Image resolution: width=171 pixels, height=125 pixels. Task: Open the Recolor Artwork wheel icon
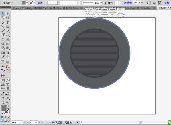tap(154, 3)
